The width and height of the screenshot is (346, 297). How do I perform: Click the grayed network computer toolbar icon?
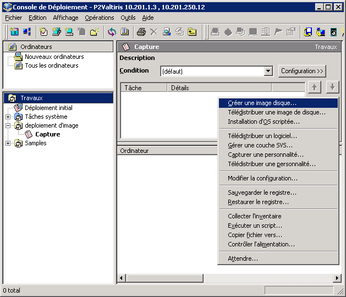(x=266, y=32)
